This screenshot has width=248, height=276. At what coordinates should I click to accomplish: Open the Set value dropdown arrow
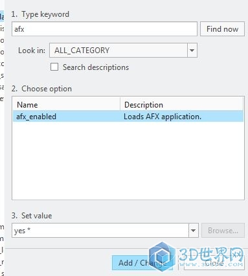point(193,231)
